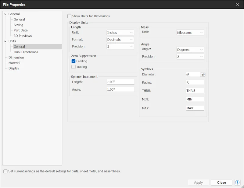Viewport: 244px width, 188px height.
Task: Open the Angle Precision dropdown showing 2
Action: [190, 57]
